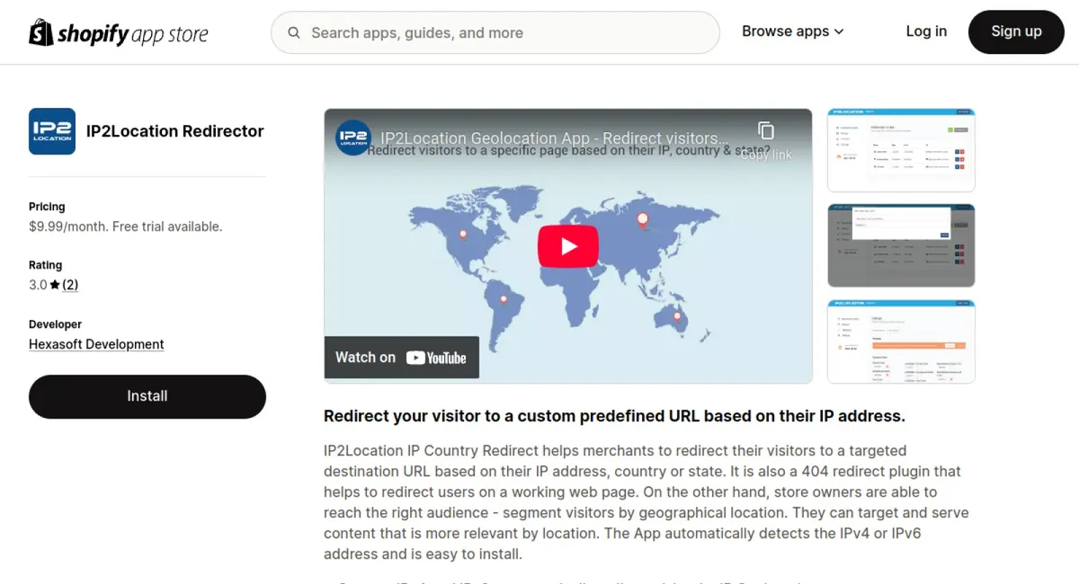
Task: Focus the search apps input field
Action: (x=495, y=32)
